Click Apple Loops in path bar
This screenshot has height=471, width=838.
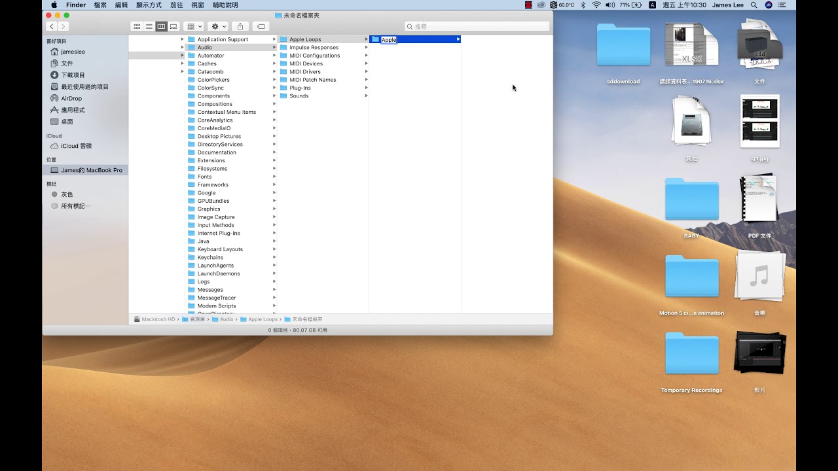[x=259, y=319]
